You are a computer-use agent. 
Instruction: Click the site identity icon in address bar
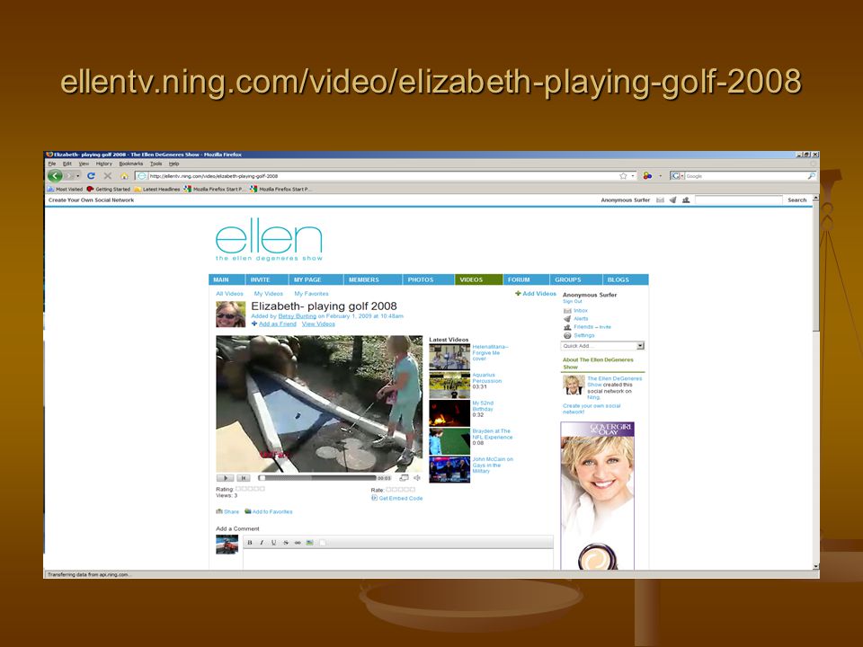point(142,176)
